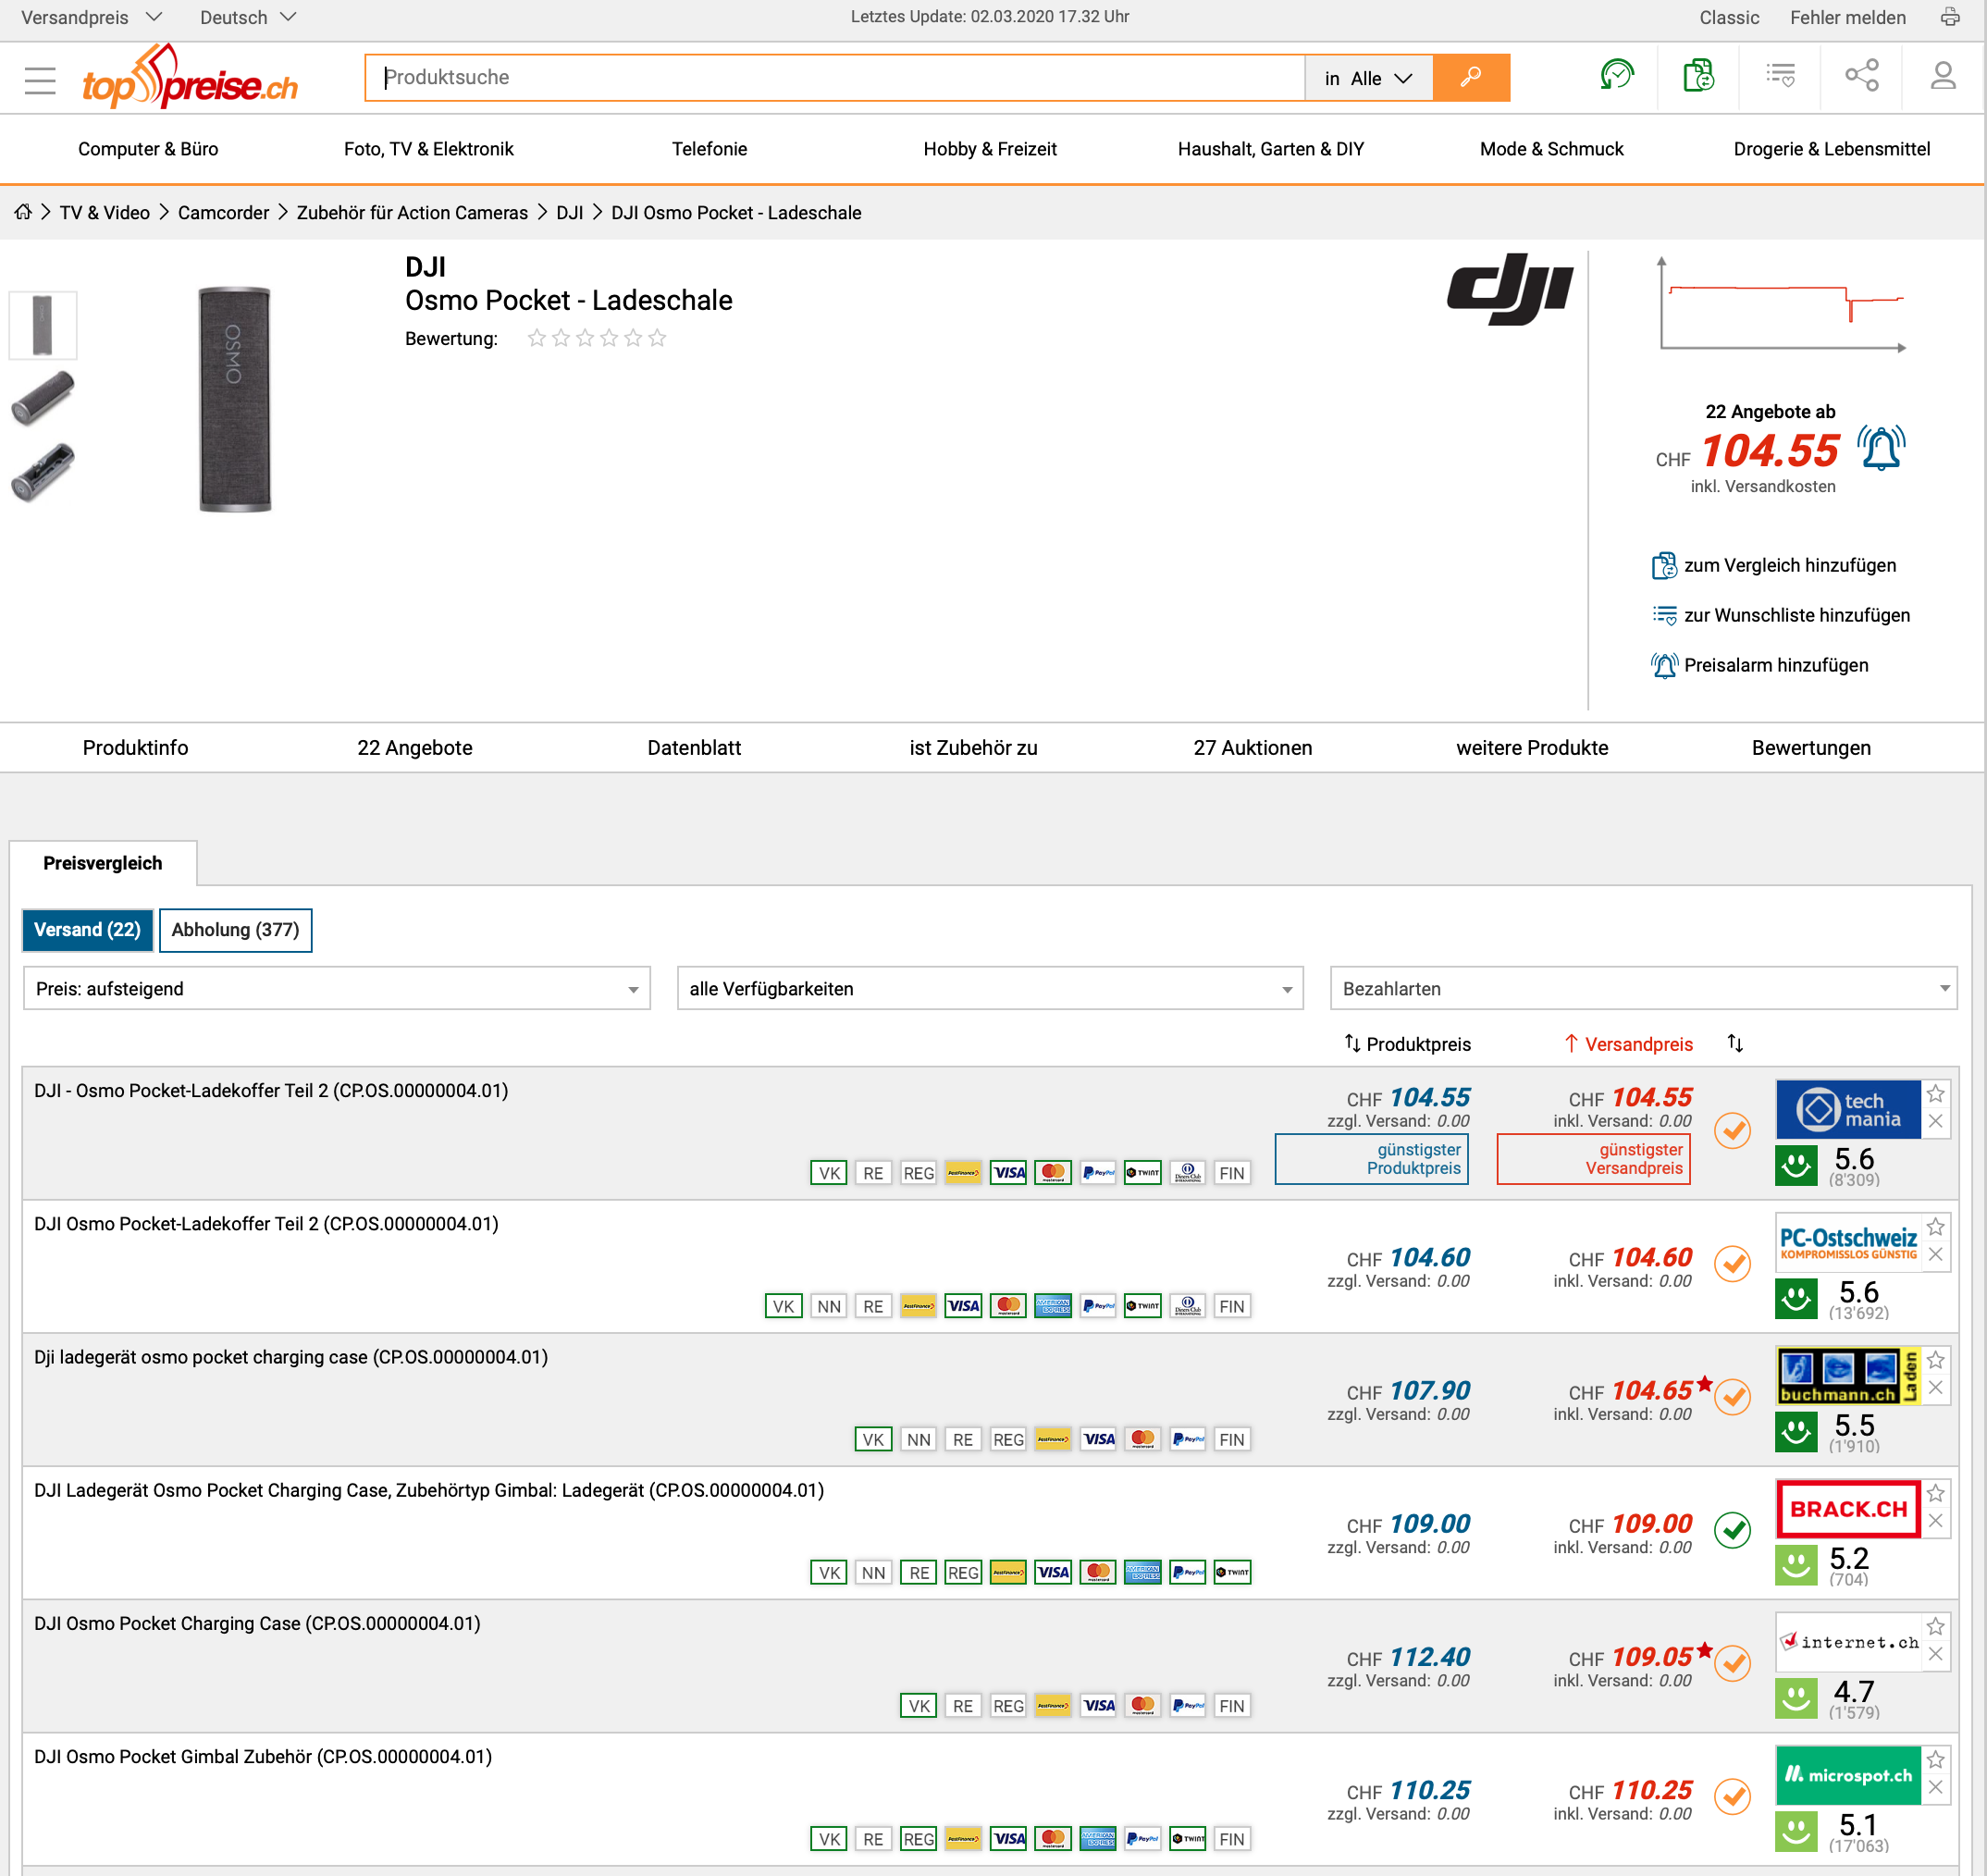Click the share icon in header
This screenshot has height=1876, width=1987.
pos(1861,76)
